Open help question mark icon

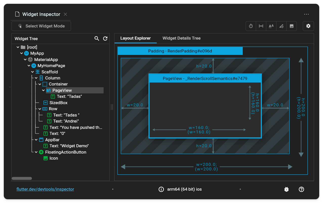pyautogui.click(x=301, y=189)
